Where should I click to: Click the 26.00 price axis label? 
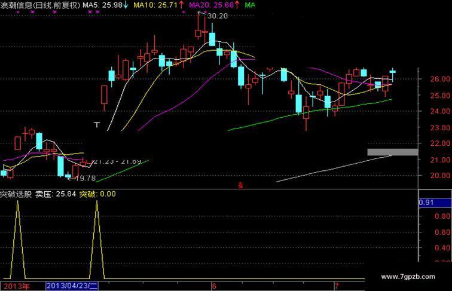pos(440,79)
